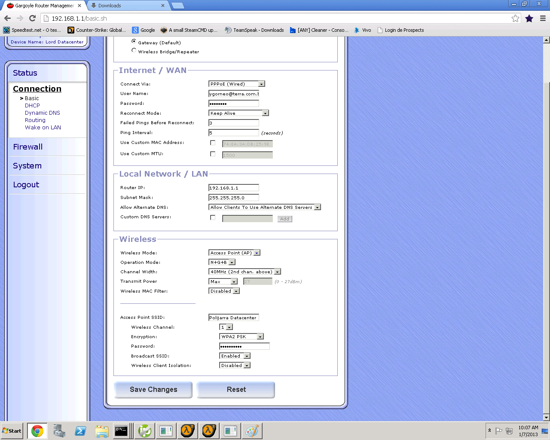
Task: Click Logout in sidebar
Action: tap(26, 185)
